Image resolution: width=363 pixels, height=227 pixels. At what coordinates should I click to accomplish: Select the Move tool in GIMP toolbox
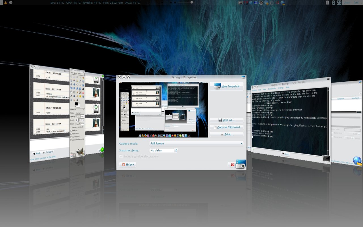pos(74,84)
